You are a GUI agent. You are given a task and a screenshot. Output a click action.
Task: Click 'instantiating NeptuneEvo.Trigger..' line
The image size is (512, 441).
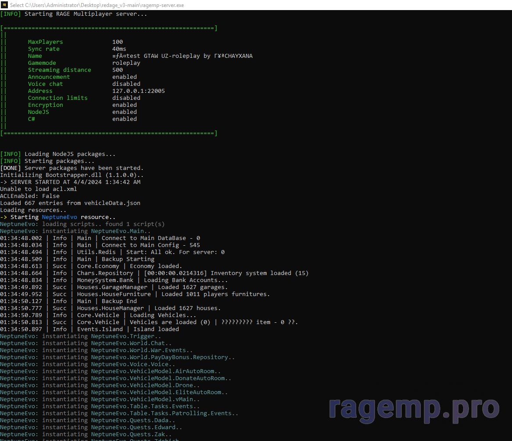[x=81, y=336]
